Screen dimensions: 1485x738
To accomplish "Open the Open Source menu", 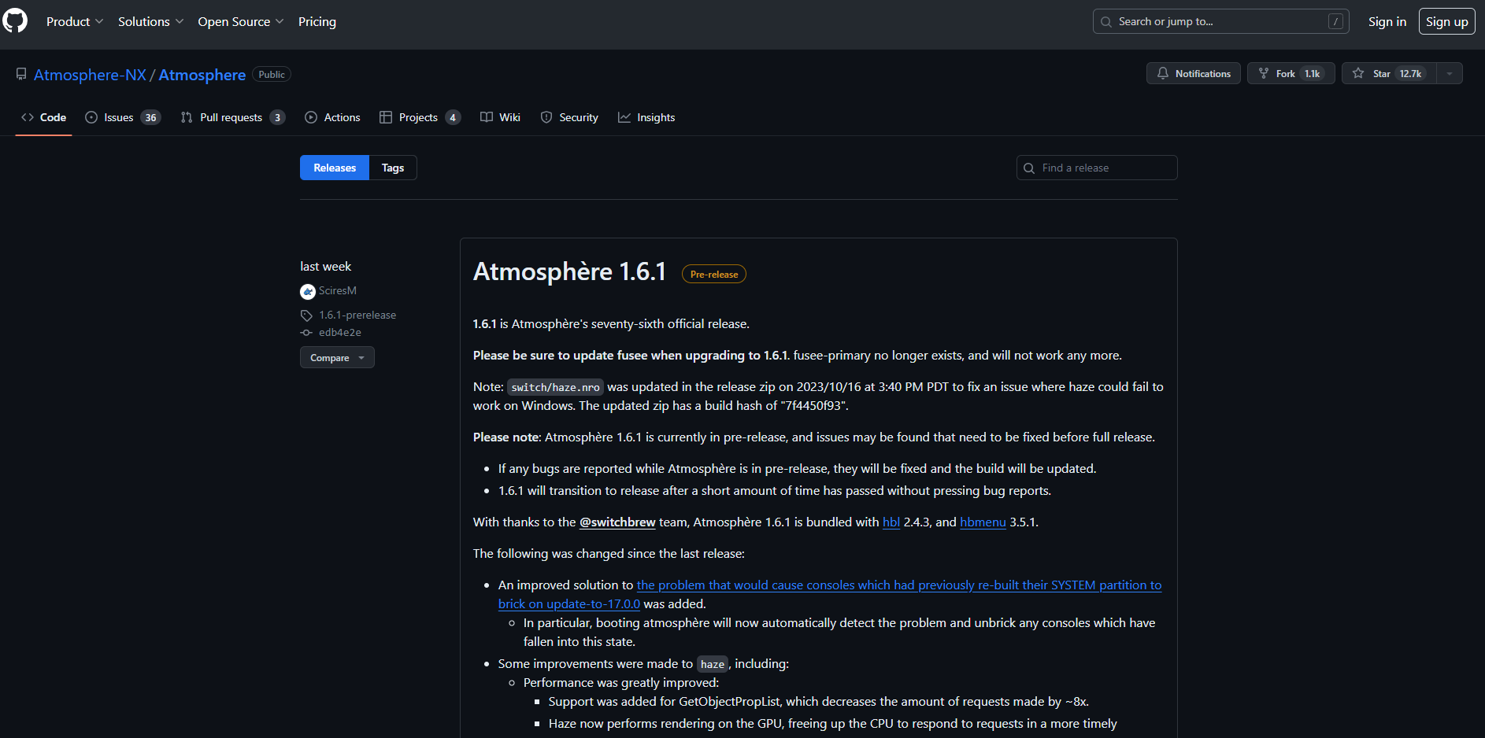I will [x=240, y=21].
